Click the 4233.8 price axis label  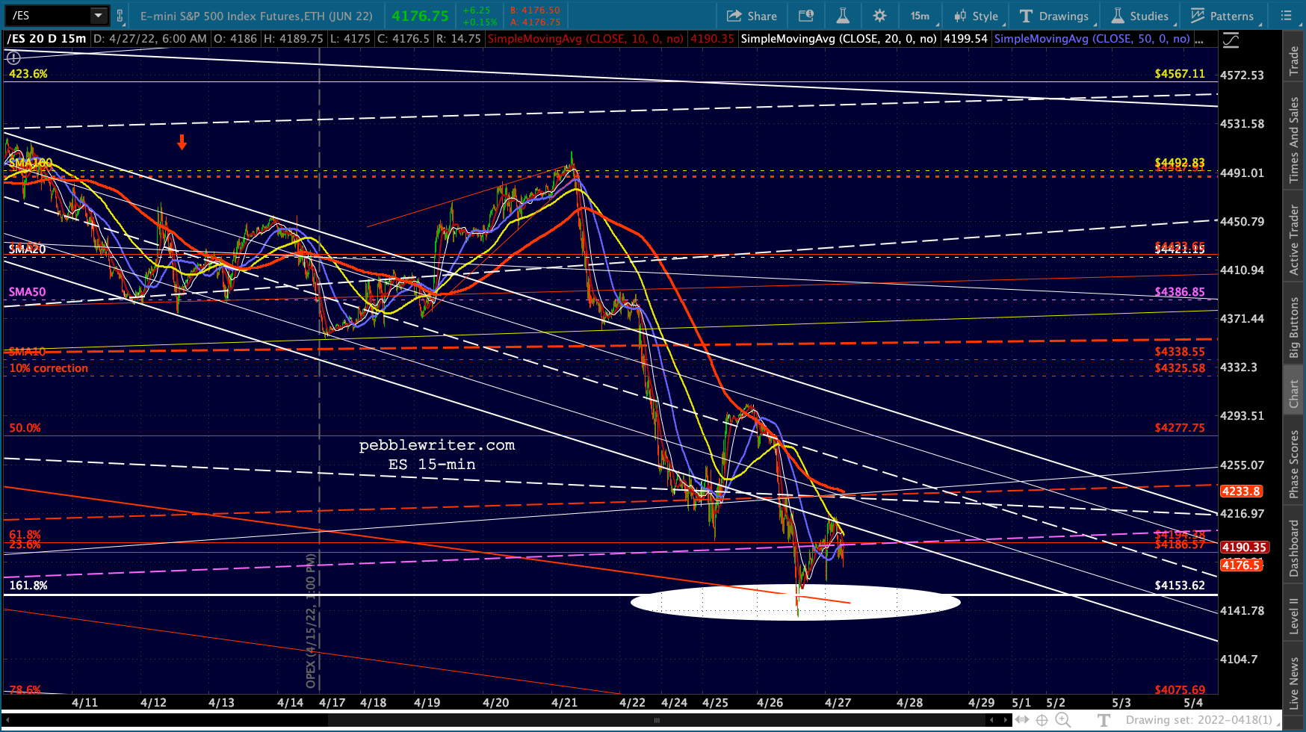pyautogui.click(x=1242, y=491)
